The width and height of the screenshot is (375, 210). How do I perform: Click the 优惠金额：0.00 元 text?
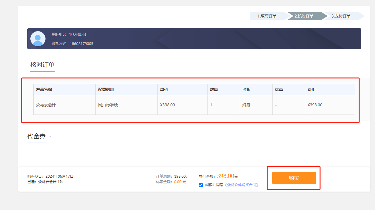point(171,182)
